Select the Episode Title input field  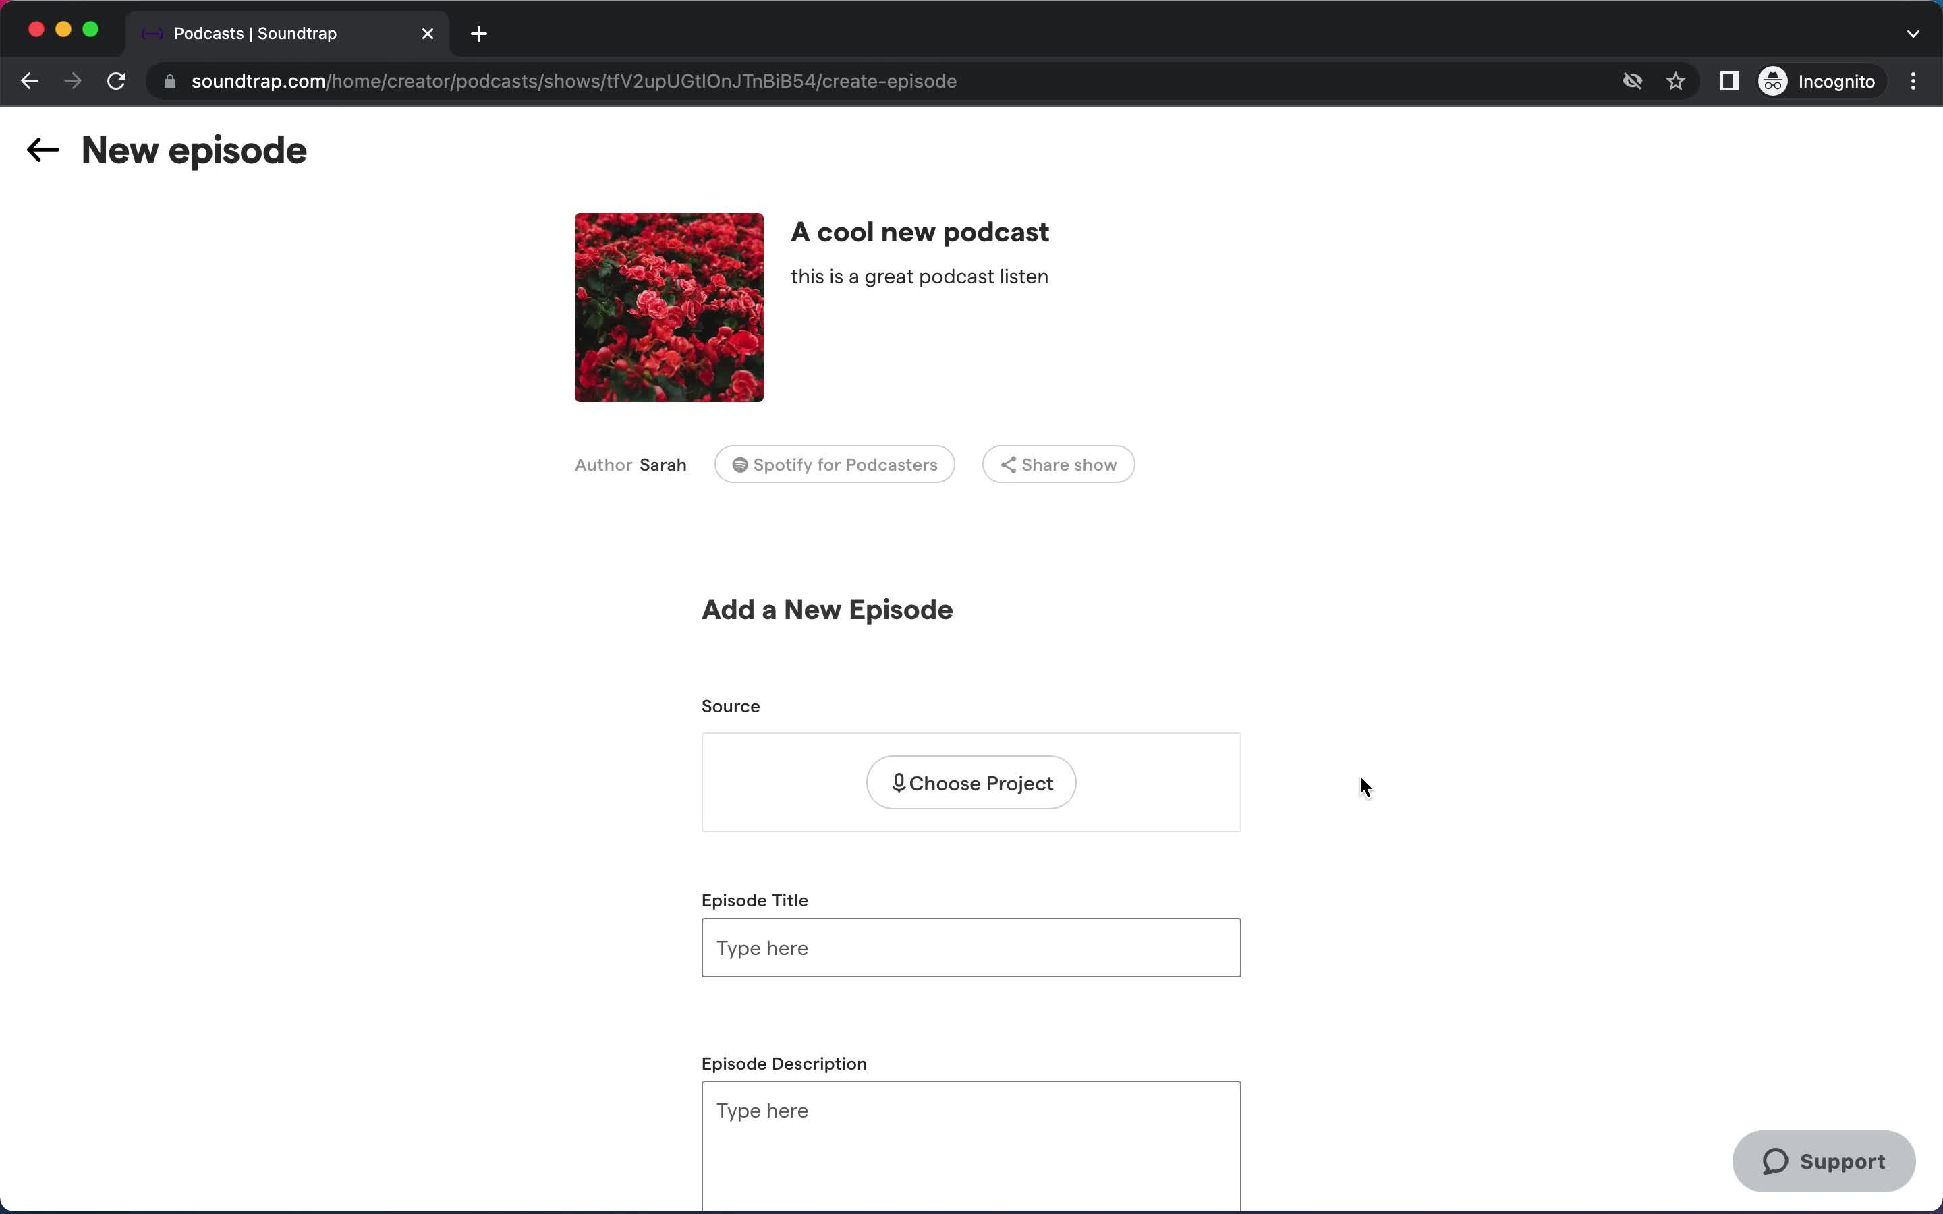(971, 947)
